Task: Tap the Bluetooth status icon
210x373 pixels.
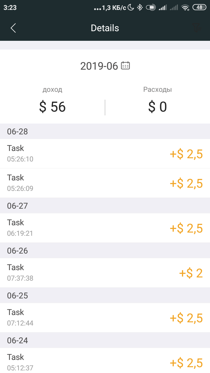Action: point(140,8)
